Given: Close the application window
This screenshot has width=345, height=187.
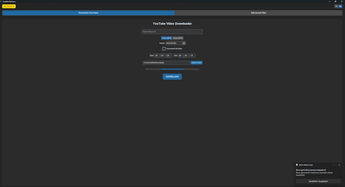Looking at the screenshot, I should point(341,2).
